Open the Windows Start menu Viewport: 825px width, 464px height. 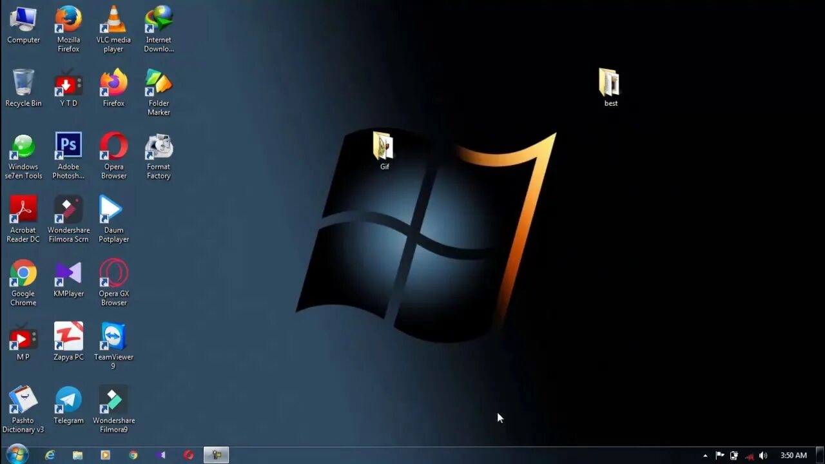[17, 454]
